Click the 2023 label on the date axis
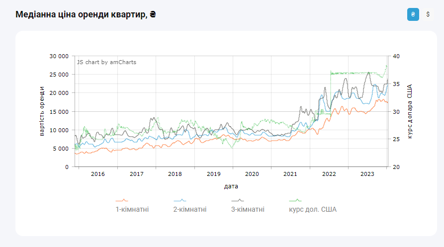The image size is (444, 247). [x=367, y=174]
